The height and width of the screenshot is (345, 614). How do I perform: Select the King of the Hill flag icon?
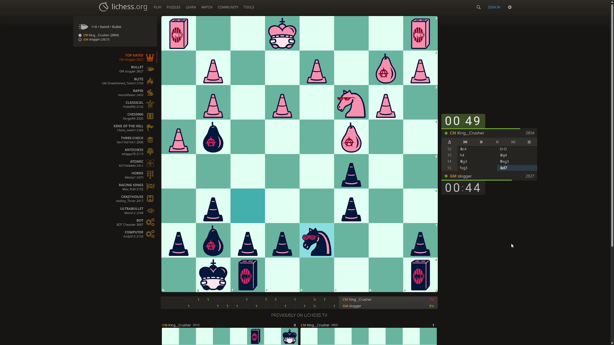click(x=150, y=128)
